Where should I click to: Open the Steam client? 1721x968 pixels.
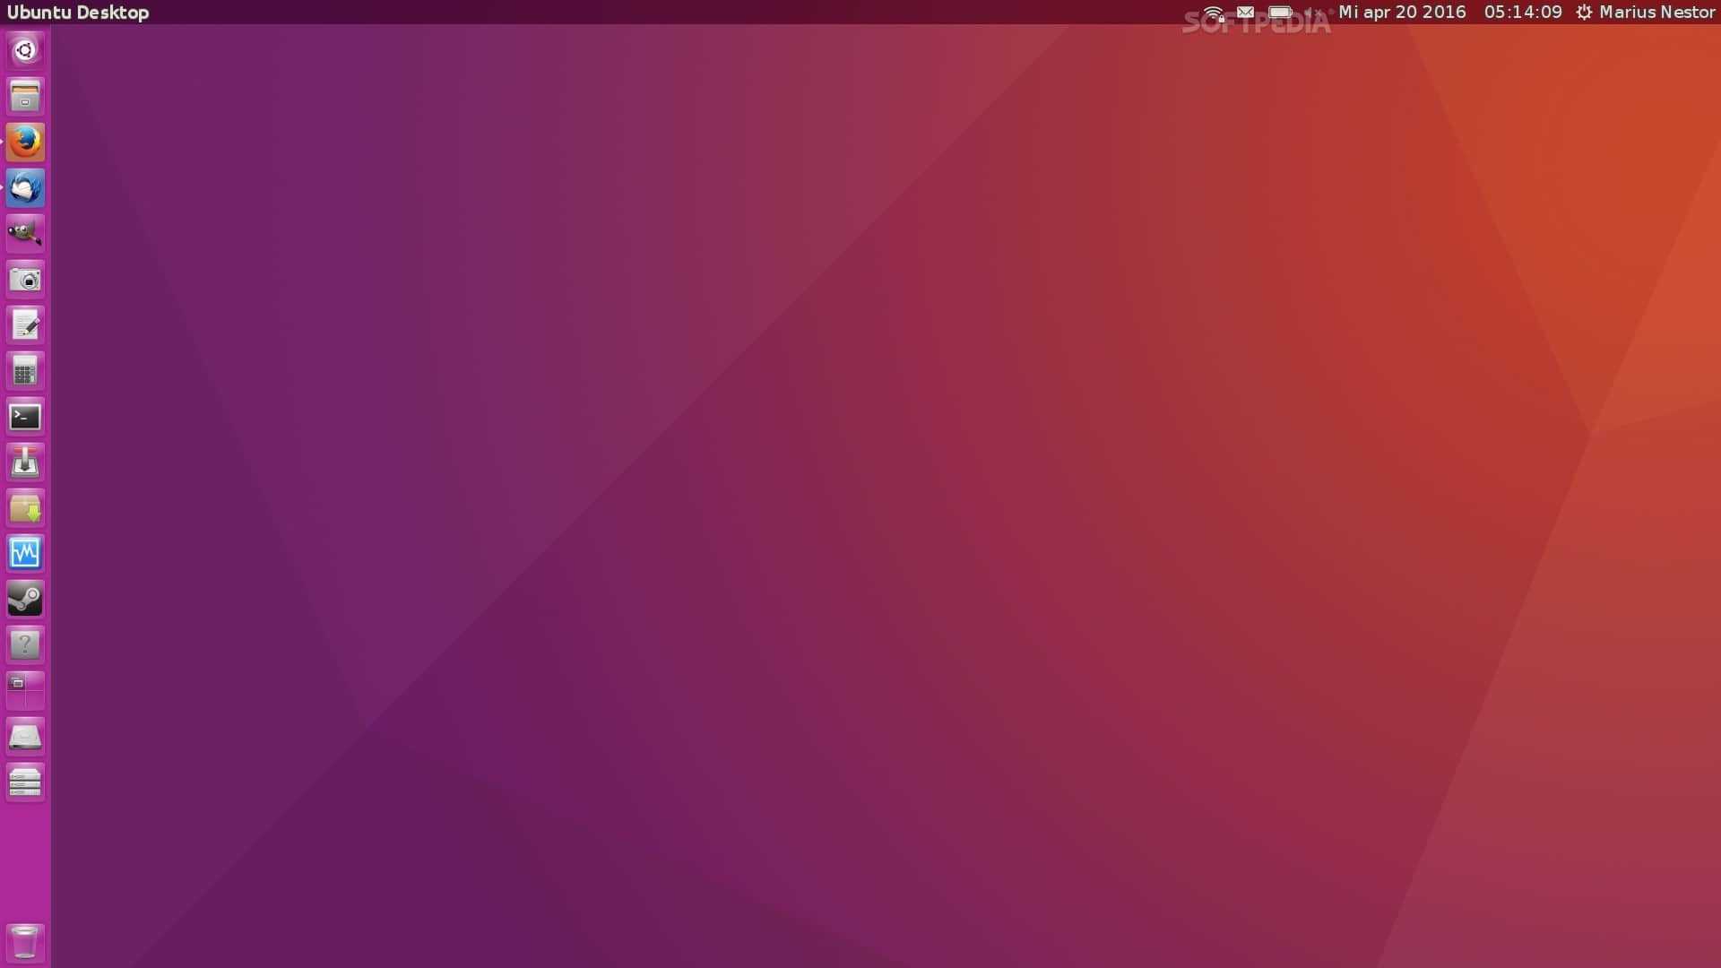click(24, 599)
